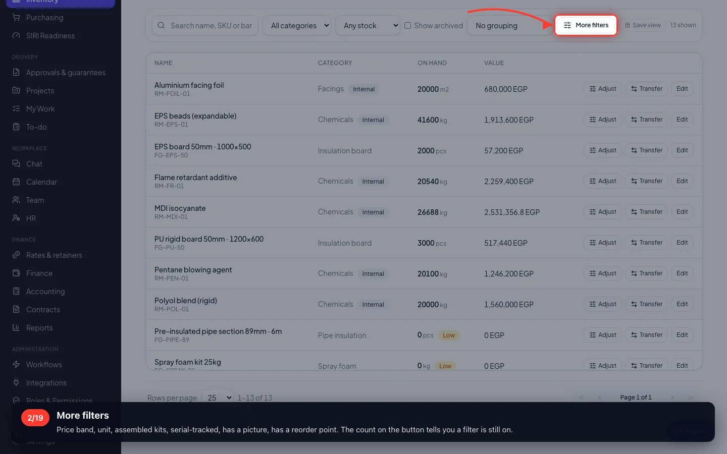Adjust stock for Aluminium facing foil
Screen dimensions: 727x454
(x=603, y=89)
